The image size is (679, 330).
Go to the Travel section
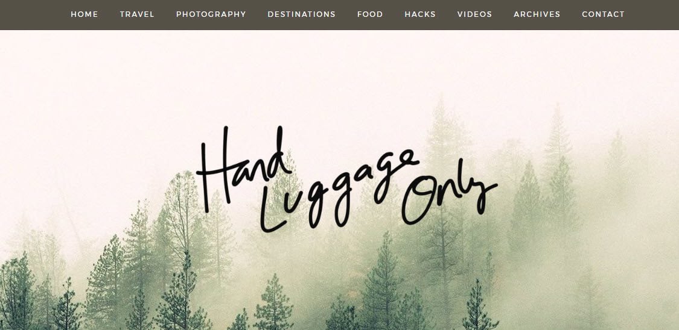click(x=137, y=14)
